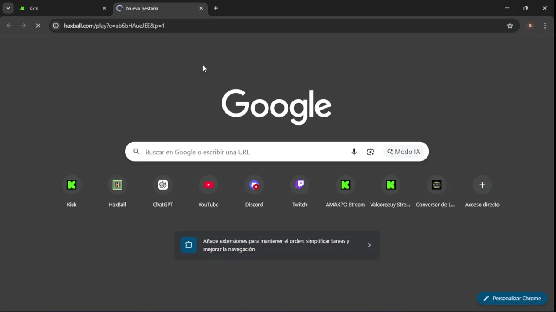Click the extensions puzzle icon in card

tap(189, 245)
